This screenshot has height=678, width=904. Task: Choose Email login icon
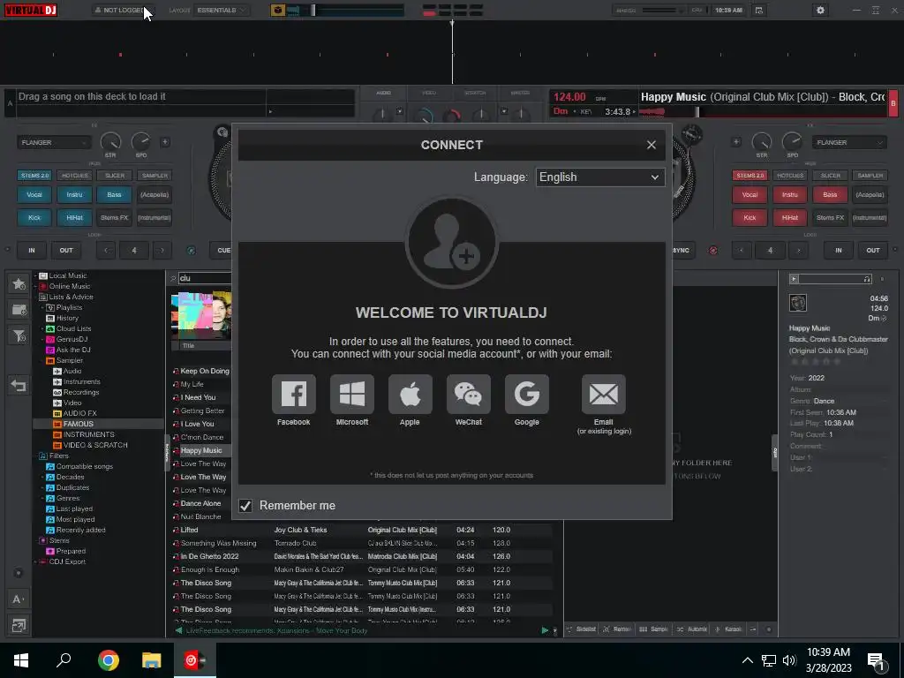(603, 395)
